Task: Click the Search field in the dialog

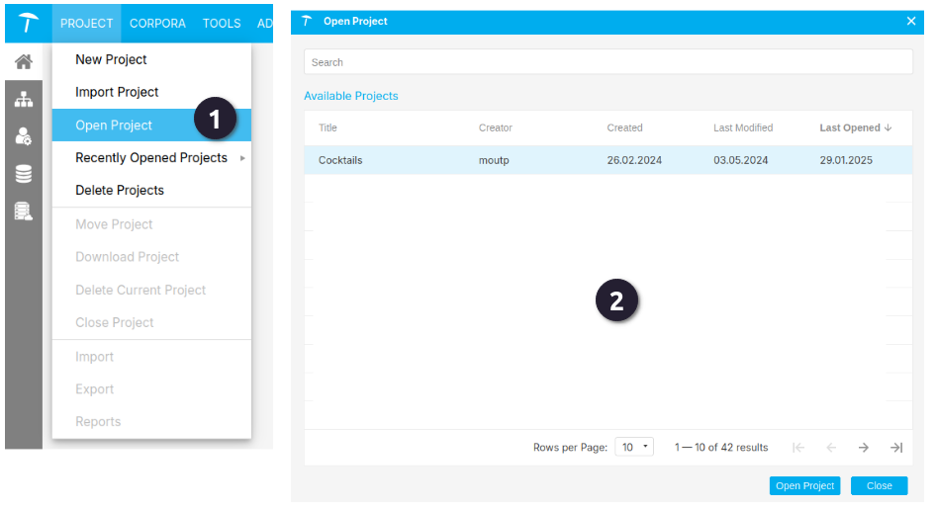Action: click(608, 62)
